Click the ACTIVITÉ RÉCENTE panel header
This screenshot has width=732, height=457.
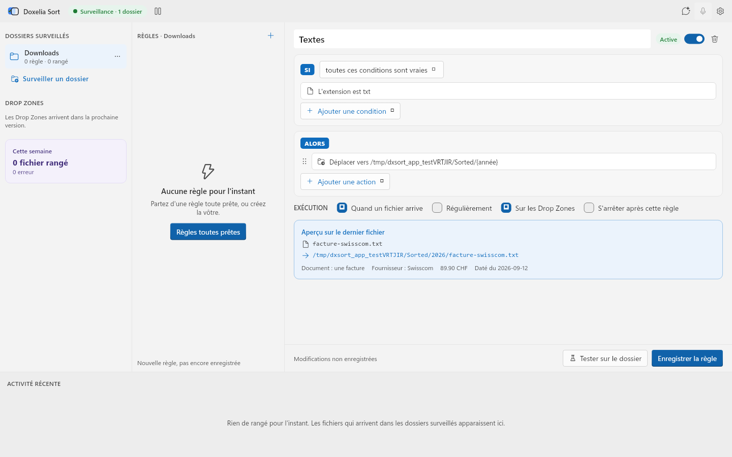[34, 383]
